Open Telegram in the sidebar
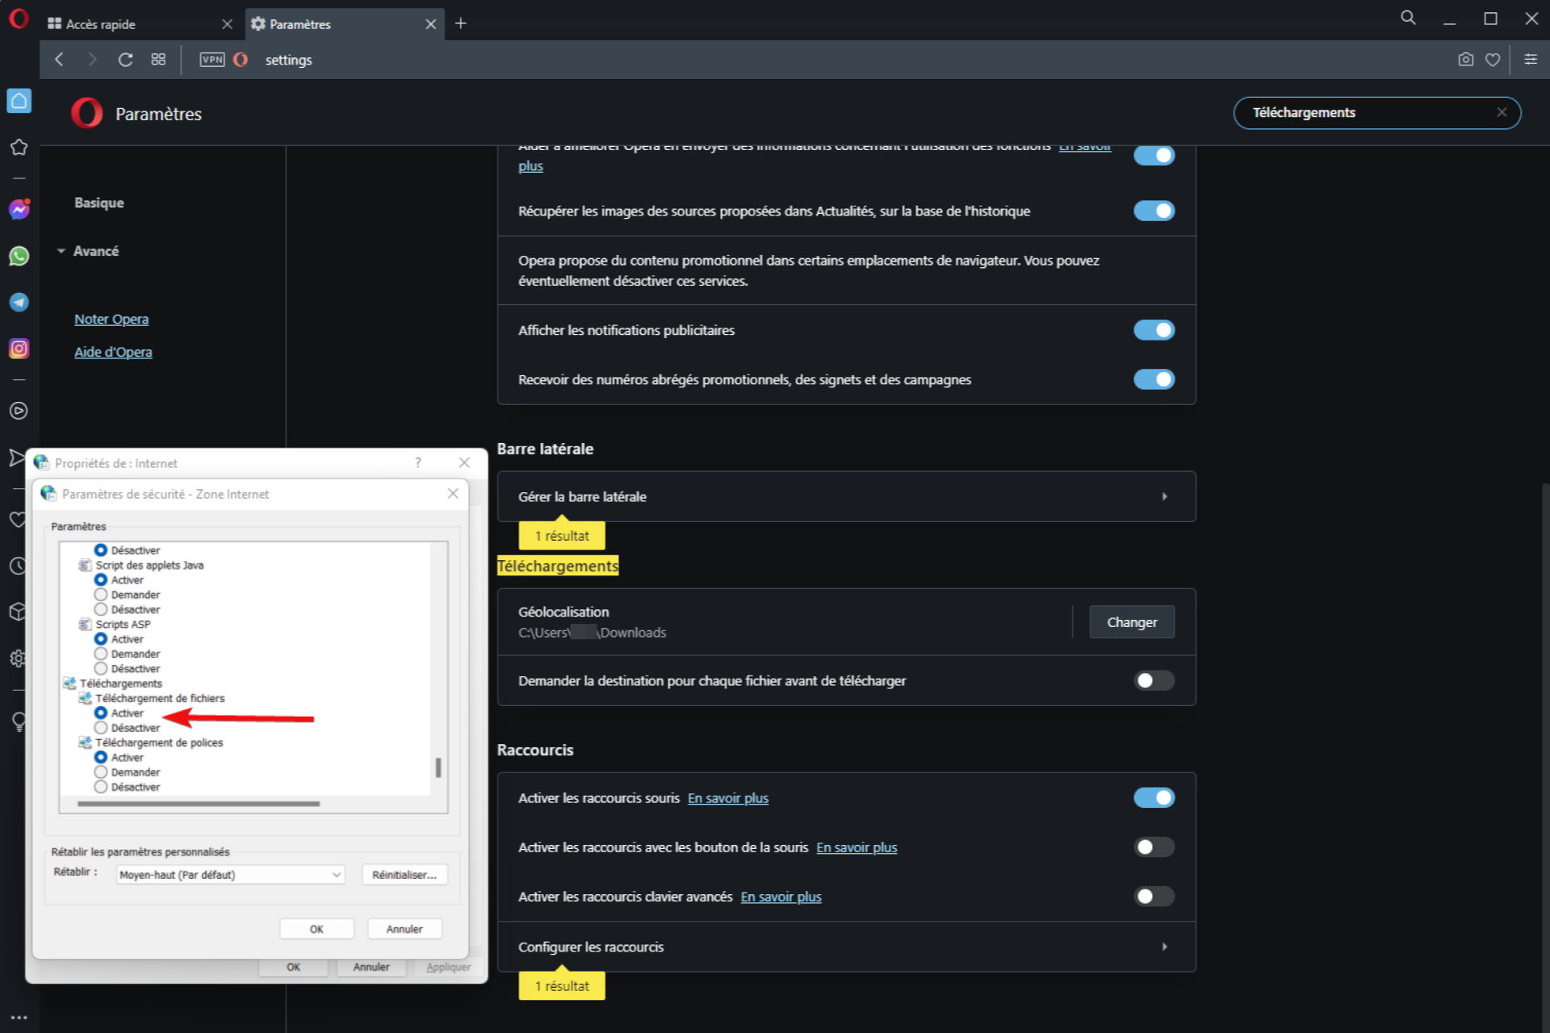This screenshot has width=1550, height=1033. (19, 302)
